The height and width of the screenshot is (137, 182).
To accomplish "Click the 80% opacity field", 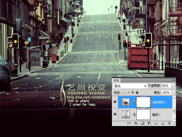I will [x=166, y=86].
